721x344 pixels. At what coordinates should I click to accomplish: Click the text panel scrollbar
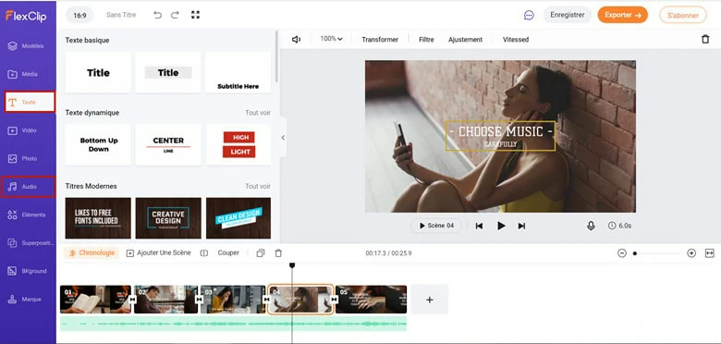tap(276, 56)
